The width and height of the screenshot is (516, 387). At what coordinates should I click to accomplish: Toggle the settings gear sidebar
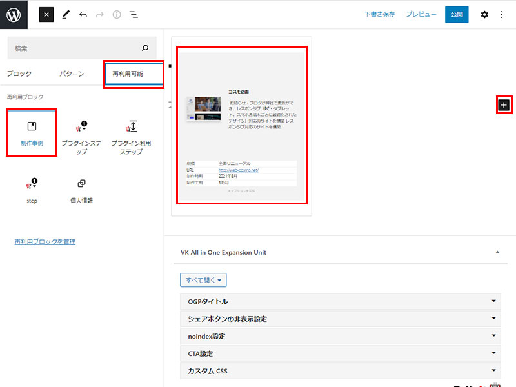(x=484, y=14)
